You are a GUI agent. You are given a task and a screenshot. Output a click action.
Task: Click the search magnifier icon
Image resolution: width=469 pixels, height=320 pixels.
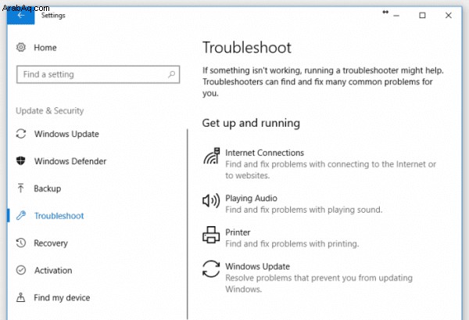point(171,74)
